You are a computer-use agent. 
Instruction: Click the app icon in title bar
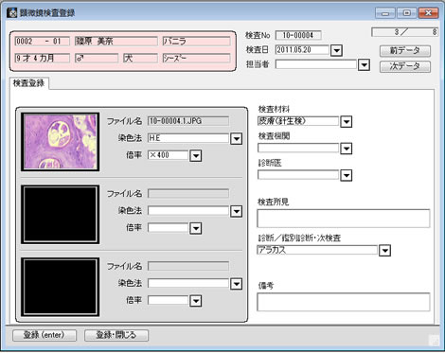[x=12, y=13]
